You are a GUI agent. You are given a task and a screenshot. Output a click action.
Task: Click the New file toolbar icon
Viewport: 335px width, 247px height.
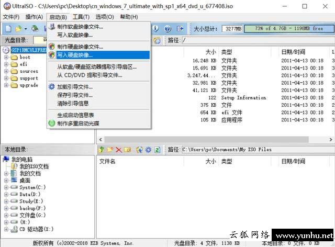click(x=8, y=29)
